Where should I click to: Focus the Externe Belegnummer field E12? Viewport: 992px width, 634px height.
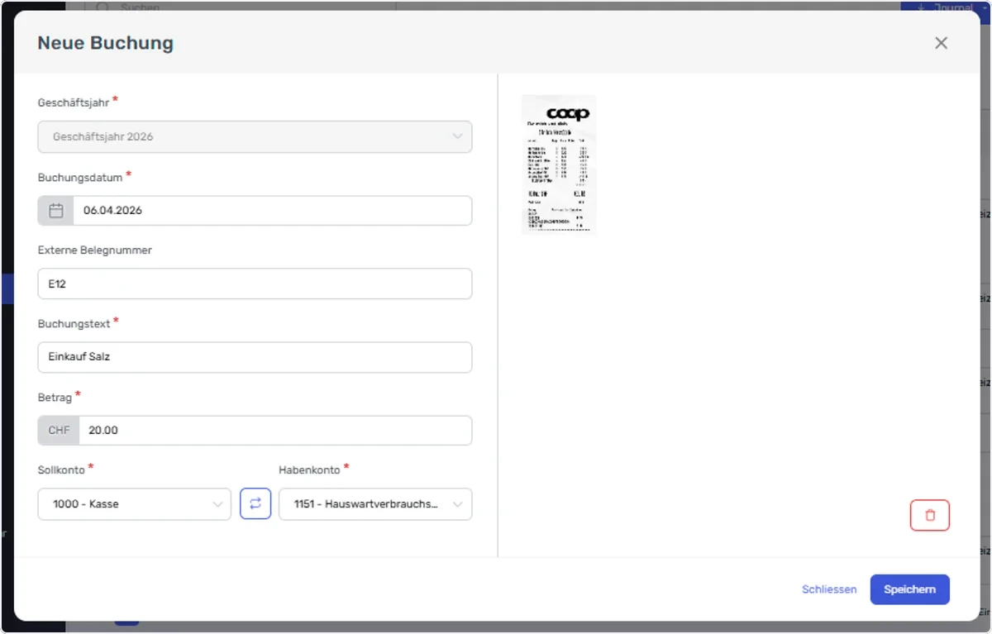coord(255,284)
